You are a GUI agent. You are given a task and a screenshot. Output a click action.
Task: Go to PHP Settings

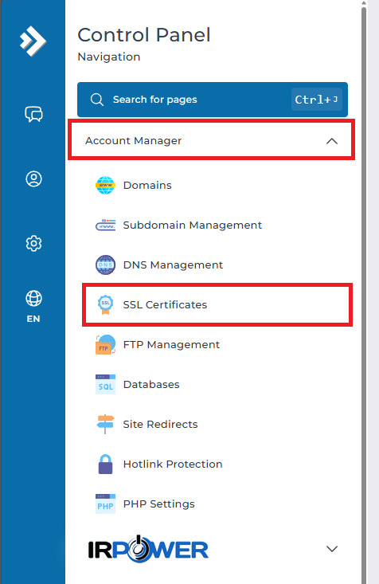click(158, 504)
